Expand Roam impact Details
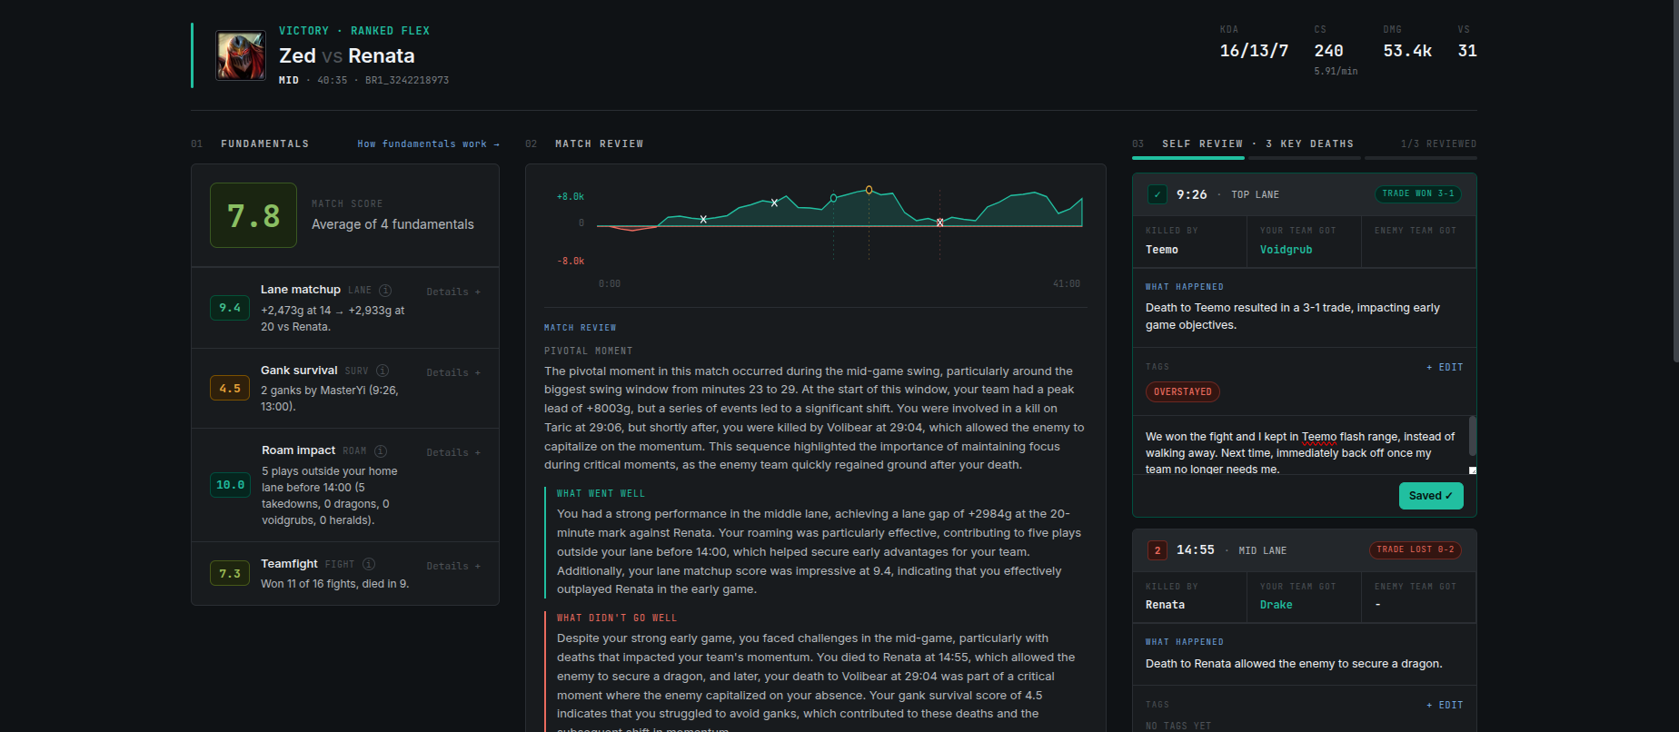1679x732 pixels. click(453, 452)
